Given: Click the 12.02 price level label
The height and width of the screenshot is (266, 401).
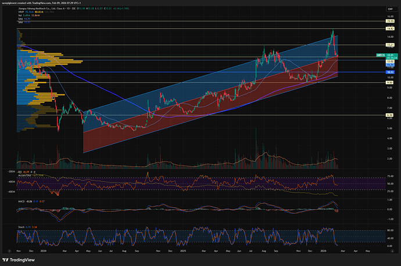Looking at the screenshot, I should point(391,62).
